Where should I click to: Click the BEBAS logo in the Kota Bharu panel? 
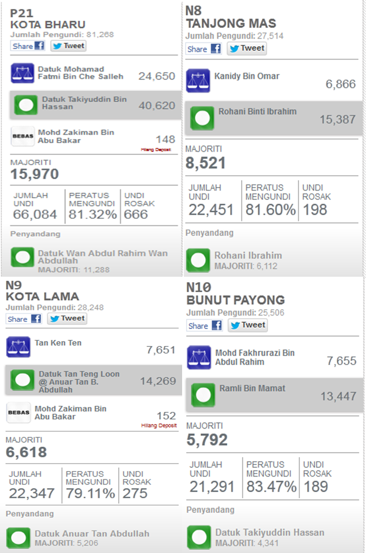click(22, 136)
